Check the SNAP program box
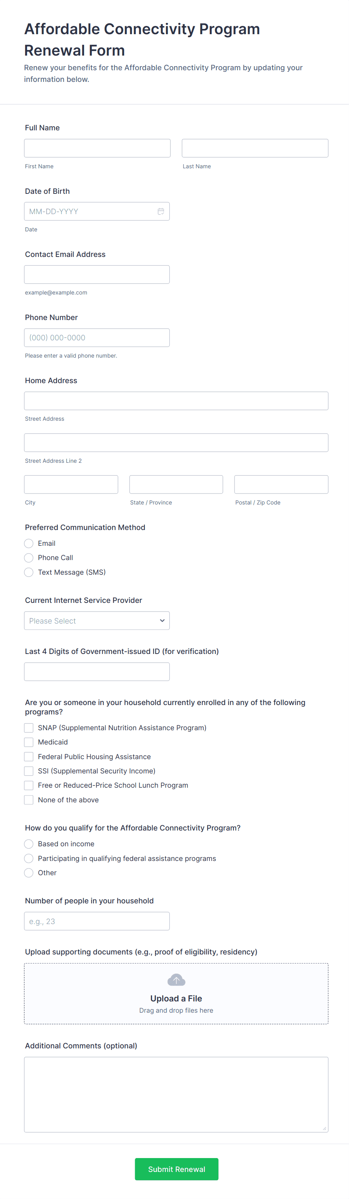 coord(29,728)
